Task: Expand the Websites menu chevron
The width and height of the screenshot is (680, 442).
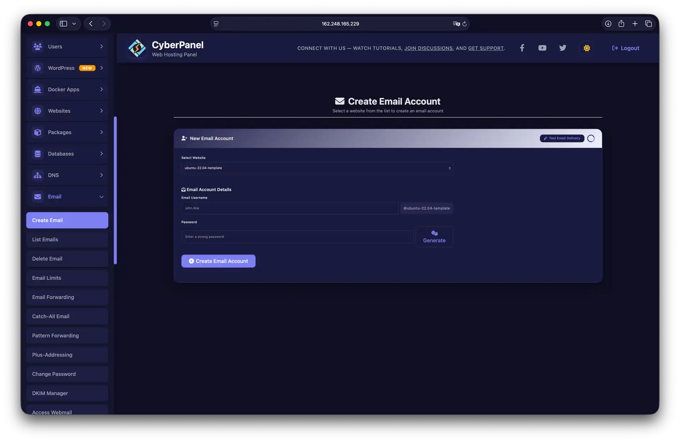Action: pos(102,110)
